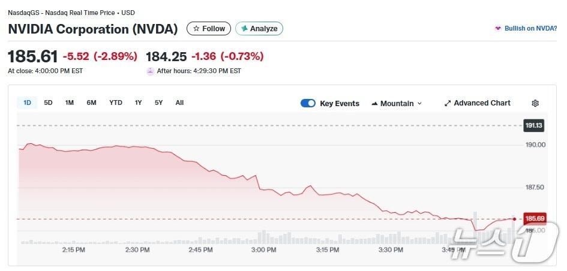Toggle the Key Events switch
567x271 pixels.
click(x=308, y=103)
